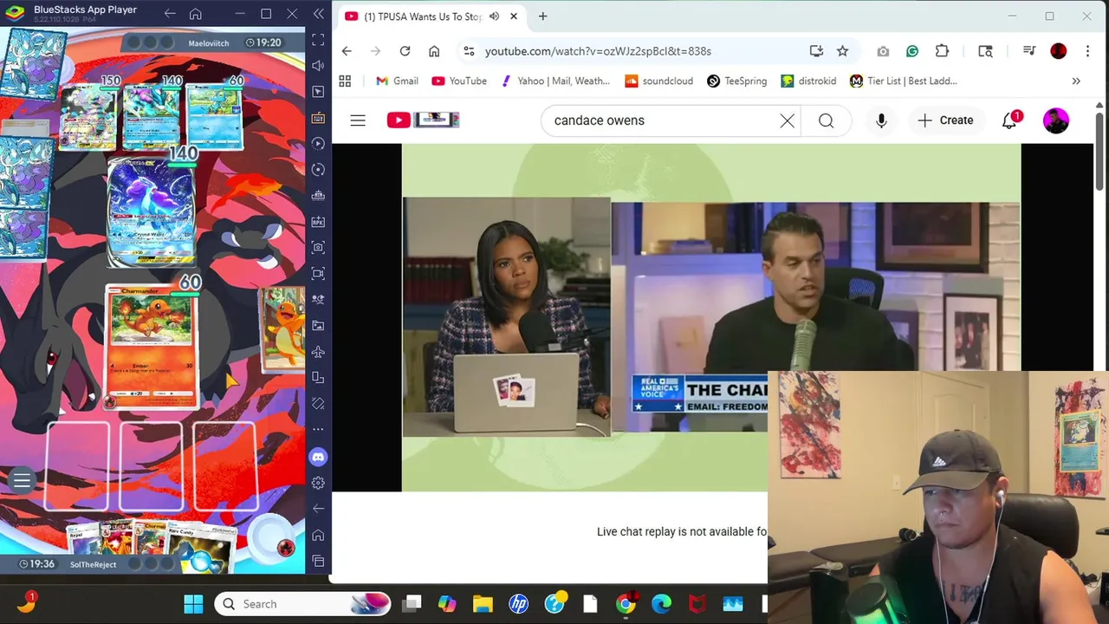Open Chrome three-dot menu
The height and width of the screenshot is (624, 1109).
1087,51
